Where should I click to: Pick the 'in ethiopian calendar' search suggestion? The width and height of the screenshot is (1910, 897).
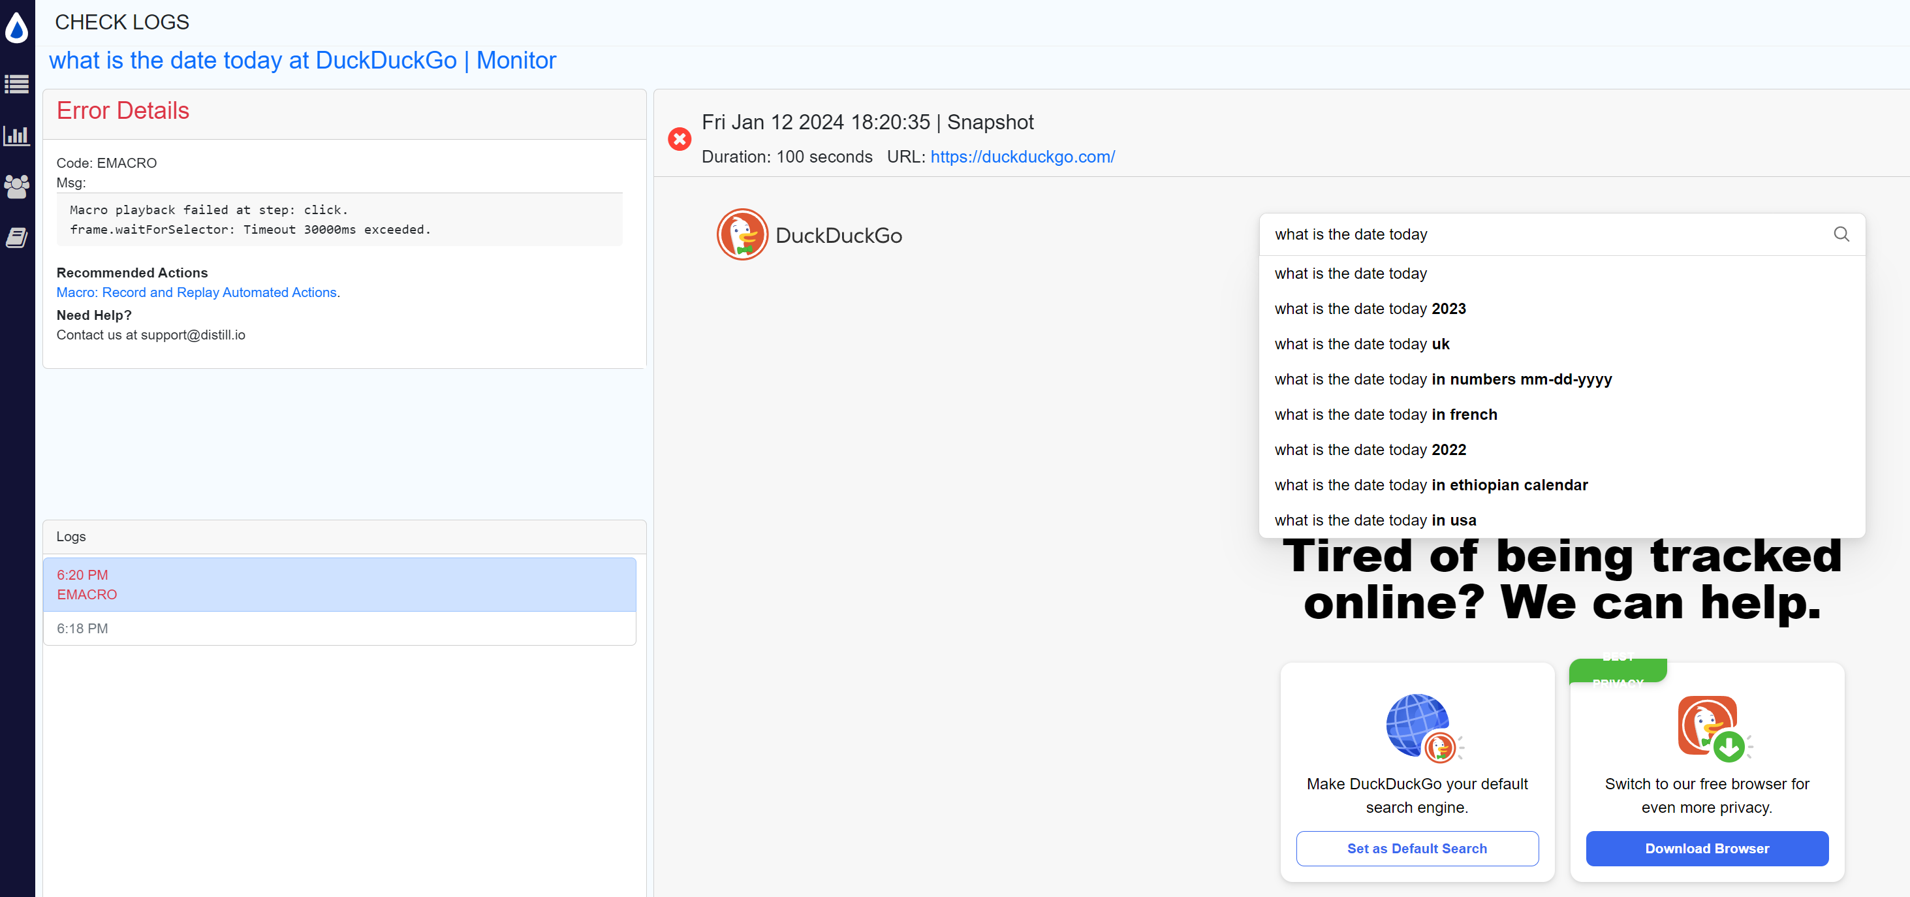(1431, 485)
